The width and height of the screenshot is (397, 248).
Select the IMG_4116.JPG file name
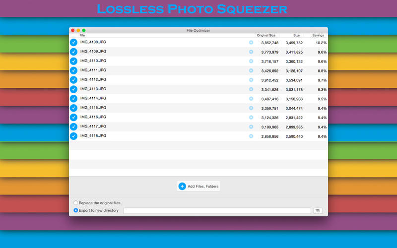tap(93, 117)
